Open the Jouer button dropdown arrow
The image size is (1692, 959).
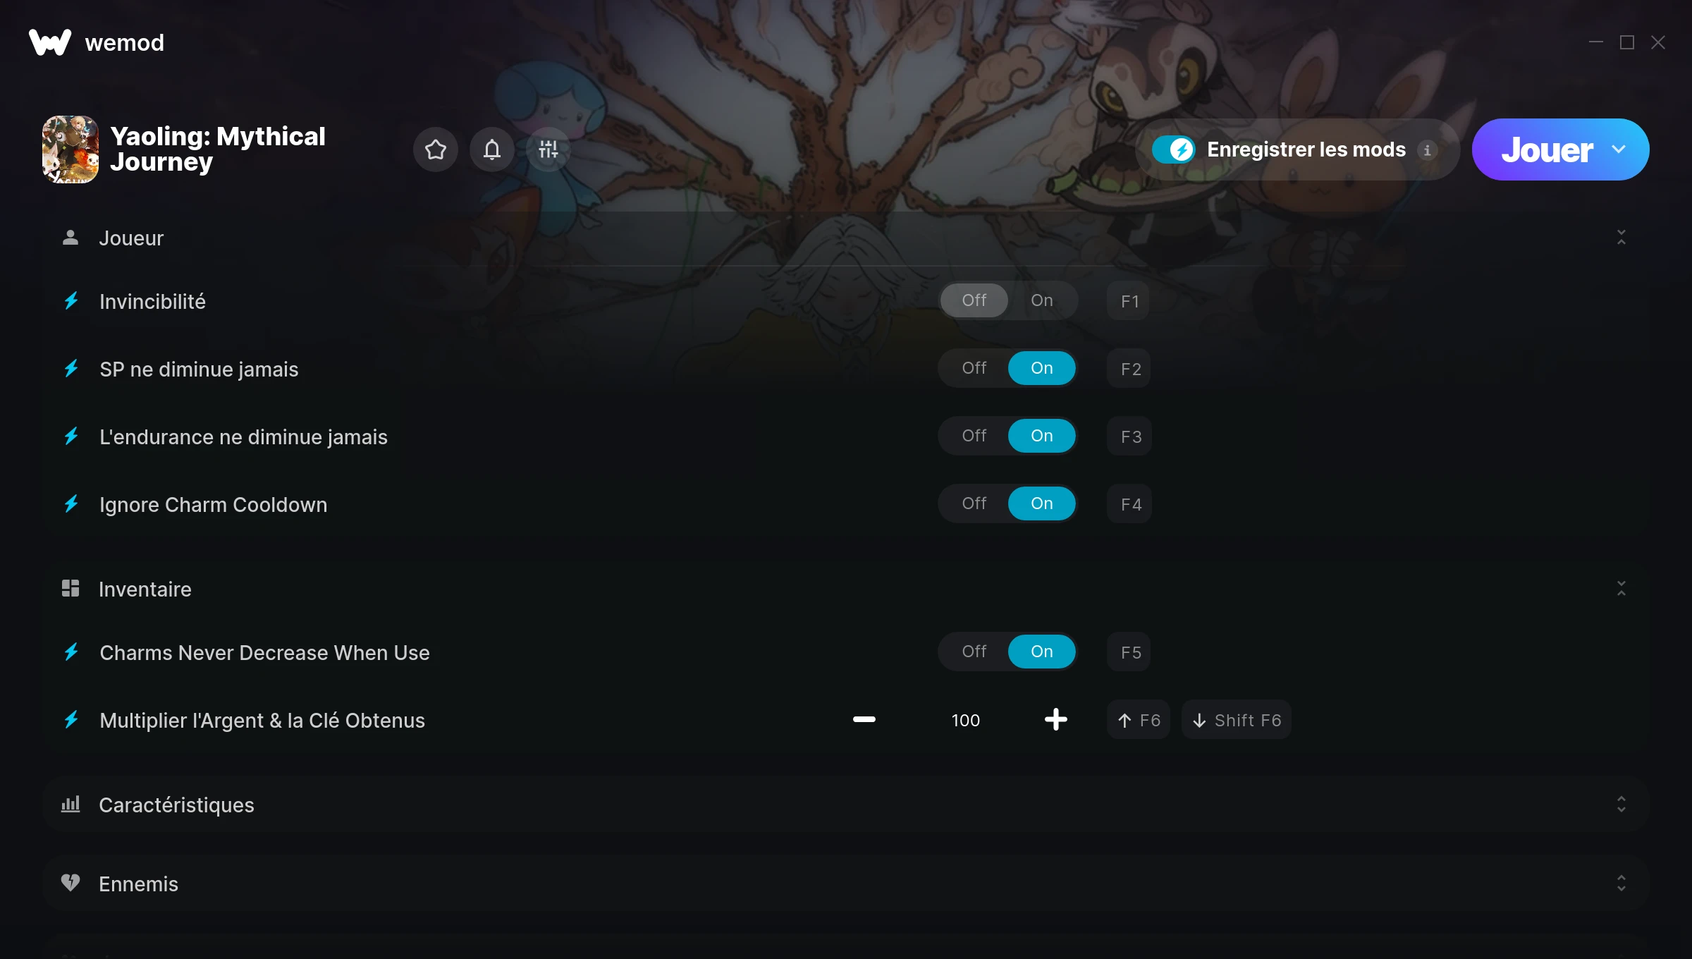click(1619, 149)
